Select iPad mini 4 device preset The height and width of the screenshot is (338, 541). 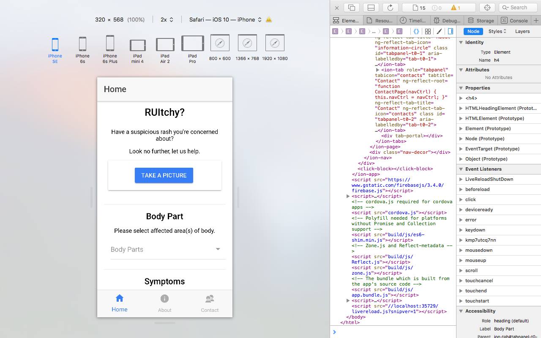[x=137, y=51]
